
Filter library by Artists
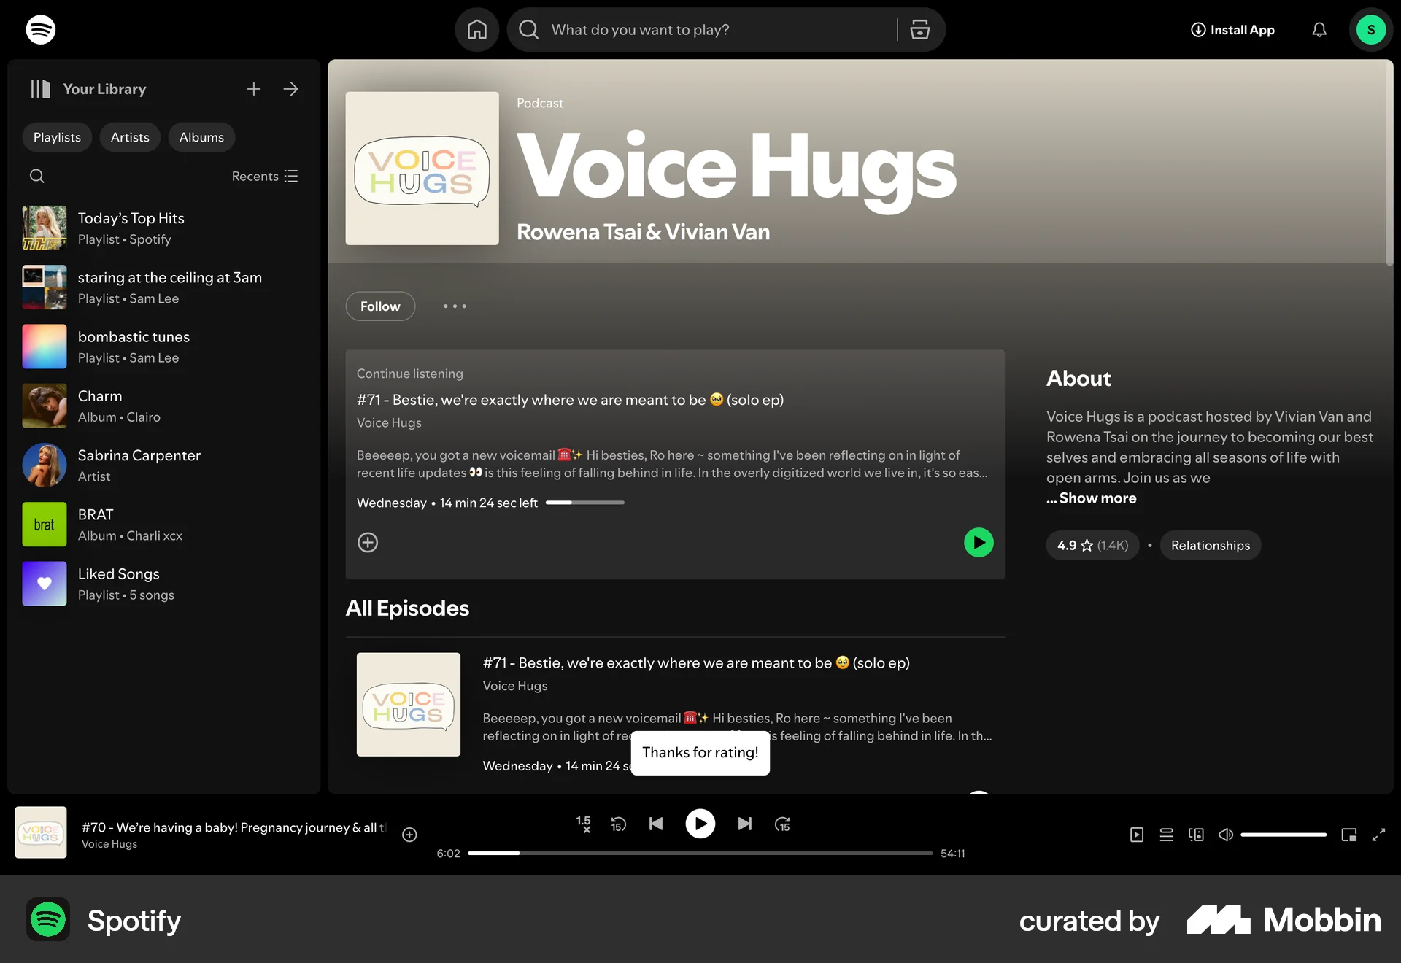(130, 136)
